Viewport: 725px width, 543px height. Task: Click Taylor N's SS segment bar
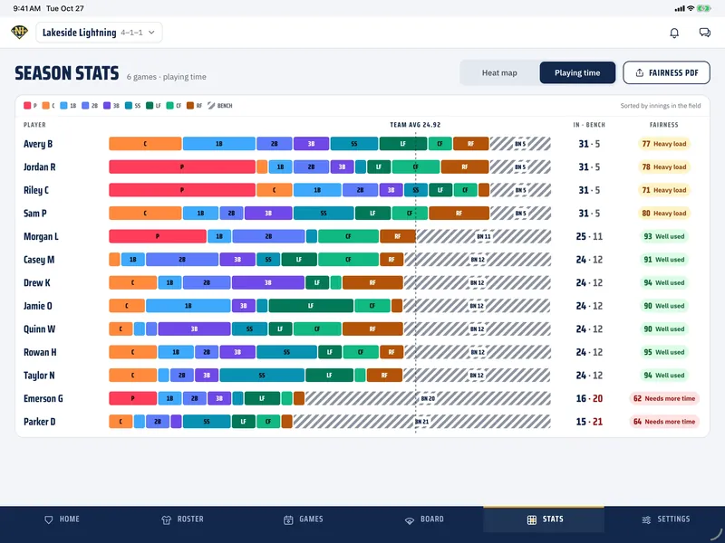(262, 375)
